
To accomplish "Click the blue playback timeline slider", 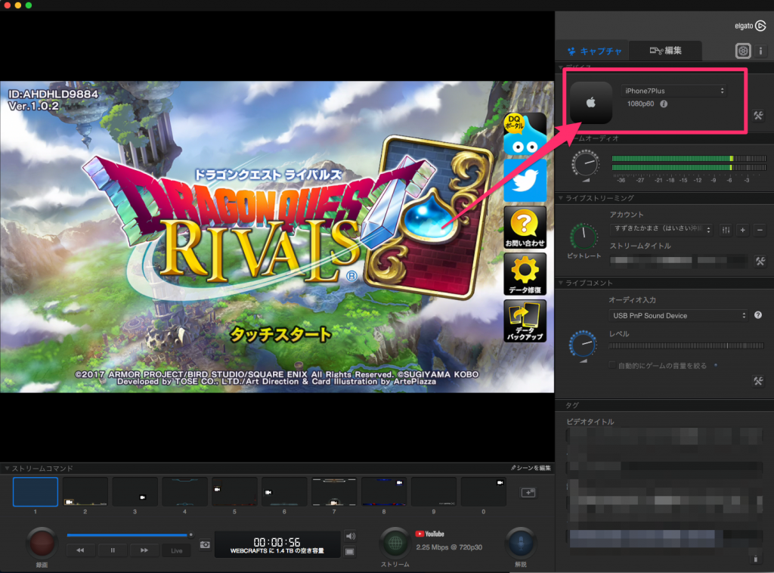I will coord(127,534).
